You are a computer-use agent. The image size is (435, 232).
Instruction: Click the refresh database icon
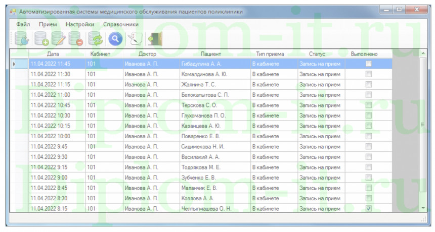[96, 38]
